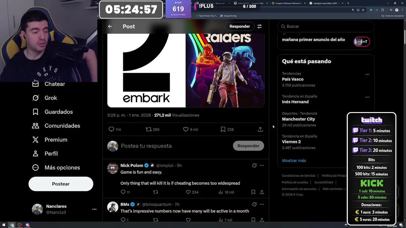Open more options on BMs reply
The image size is (406, 228).
click(x=262, y=204)
